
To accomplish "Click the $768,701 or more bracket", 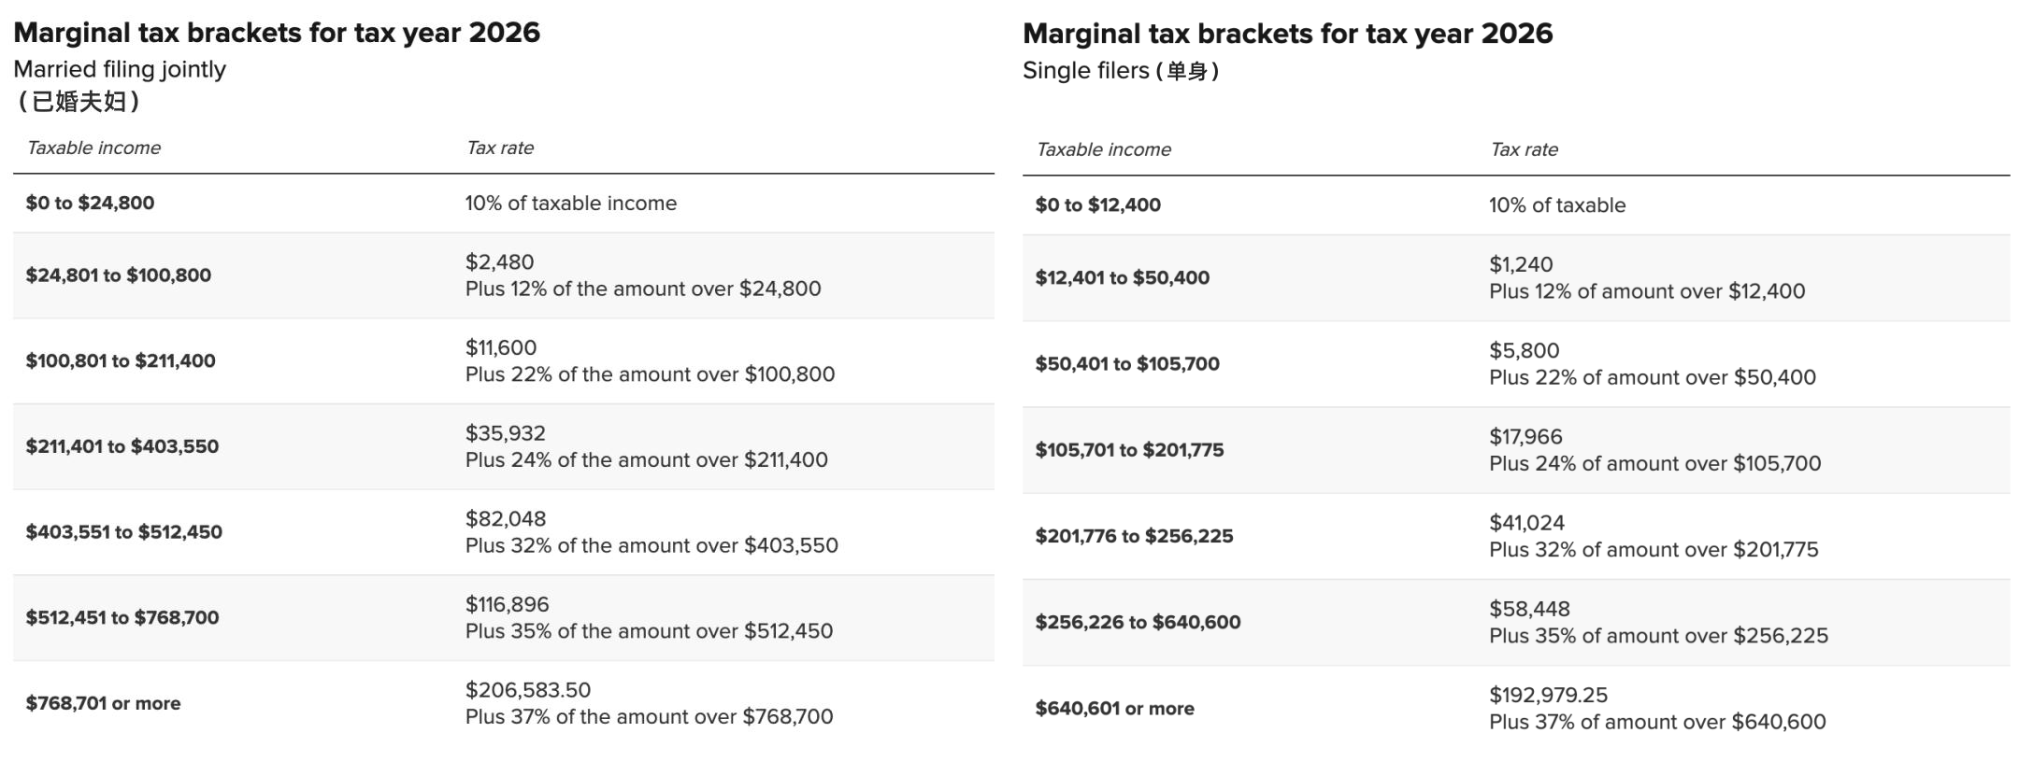I will click(x=103, y=703).
